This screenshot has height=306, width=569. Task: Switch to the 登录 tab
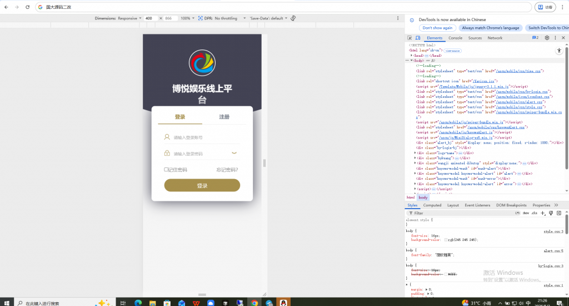point(180,117)
